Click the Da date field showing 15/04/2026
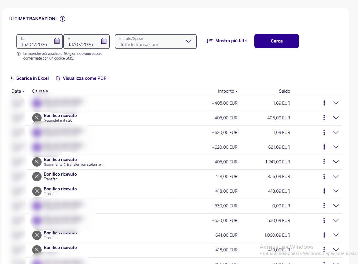Image resolution: width=358 pixels, height=264 pixels. (x=40, y=41)
